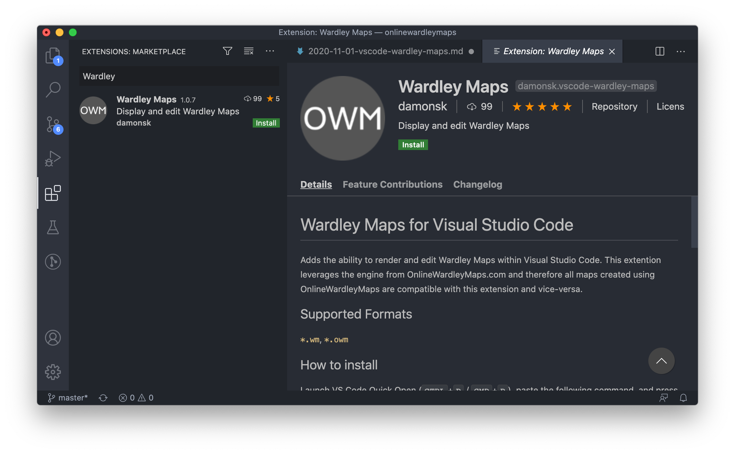Image resolution: width=735 pixels, height=454 pixels.
Task: Open the License link
Action: (x=670, y=106)
